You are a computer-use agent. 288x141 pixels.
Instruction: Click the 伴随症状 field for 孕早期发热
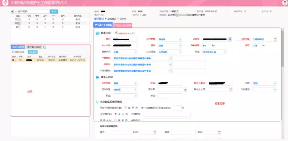tap(167, 114)
